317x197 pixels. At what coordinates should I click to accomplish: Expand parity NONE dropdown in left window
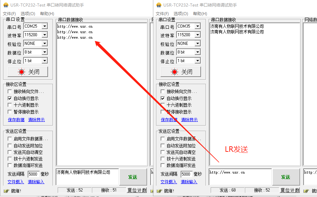pos(44,43)
